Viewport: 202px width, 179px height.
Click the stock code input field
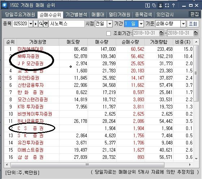20,24
